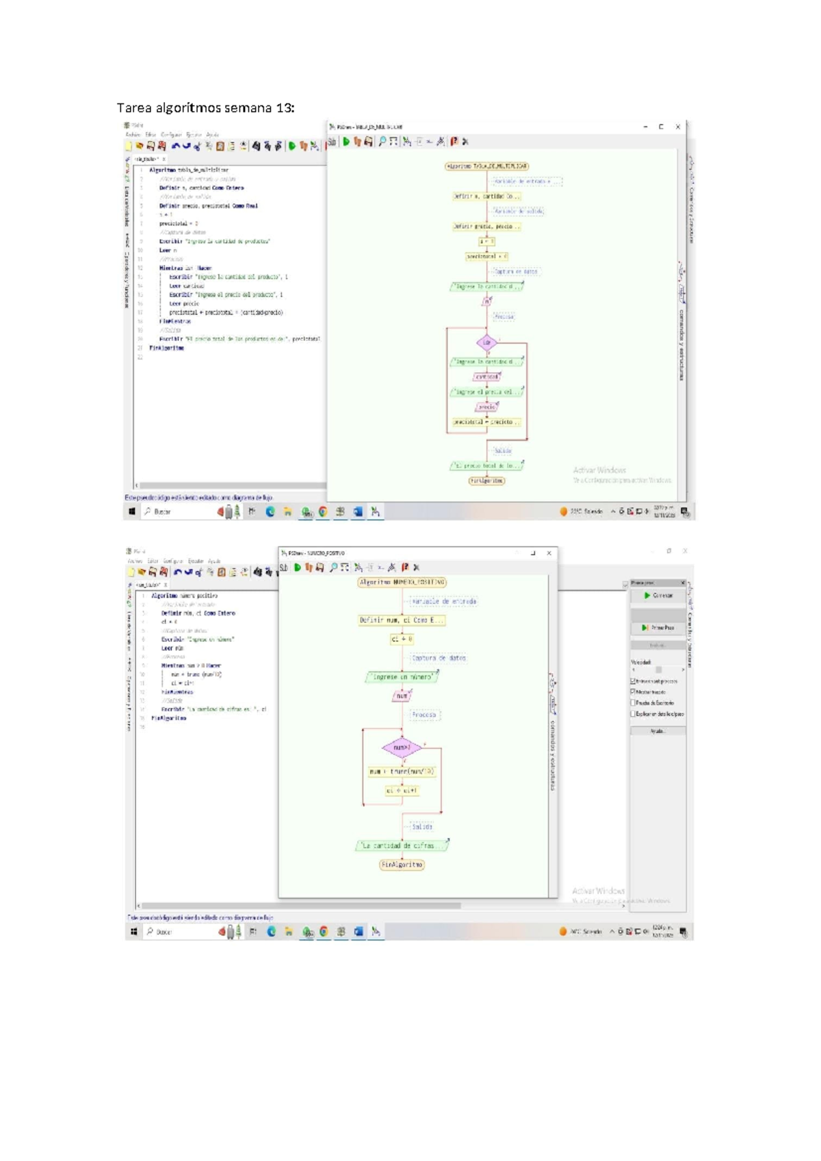The width and height of the screenshot is (821, 1161).
Task: Click the magnifier zoom icon in top flowchart toolbar
Action: point(382,142)
